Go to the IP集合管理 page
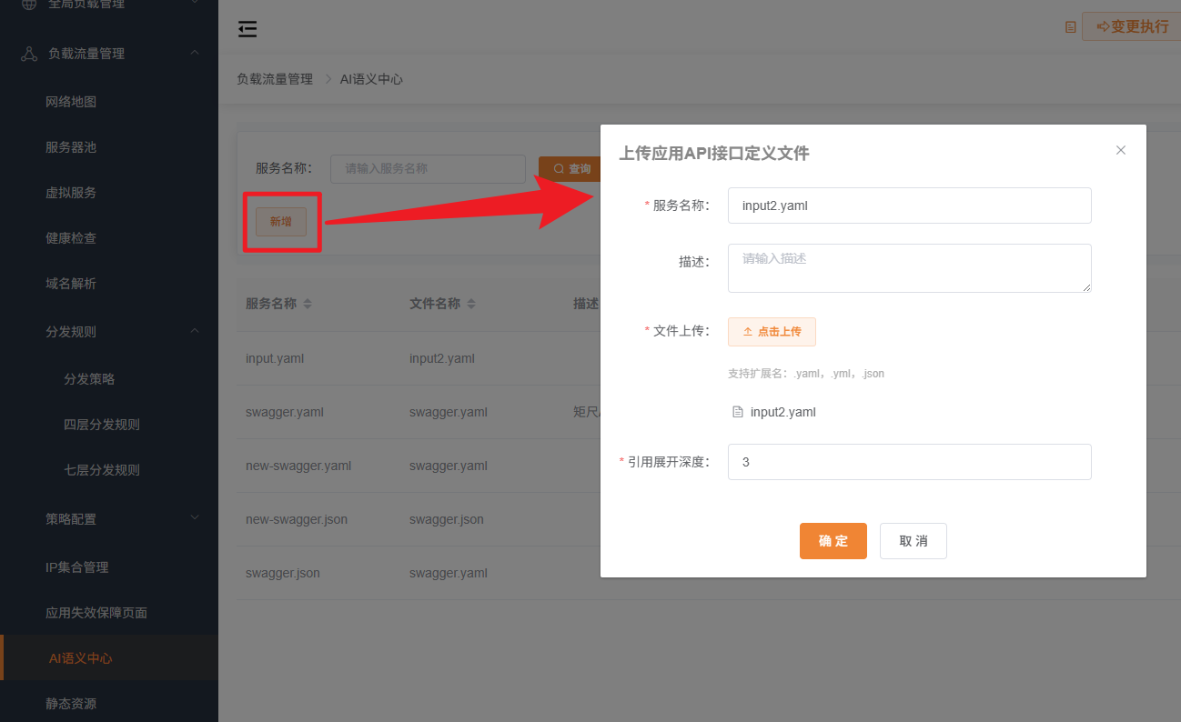This screenshot has width=1181, height=722. 77,567
